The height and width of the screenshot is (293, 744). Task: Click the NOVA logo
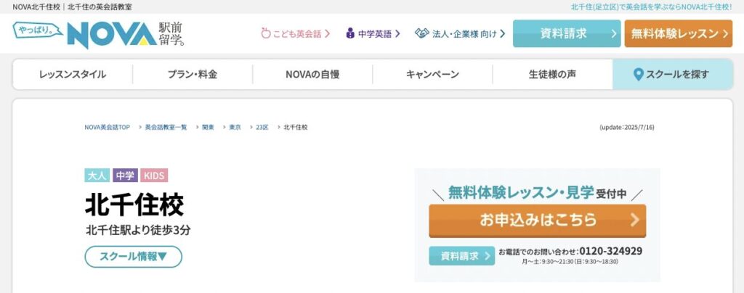(112, 34)
